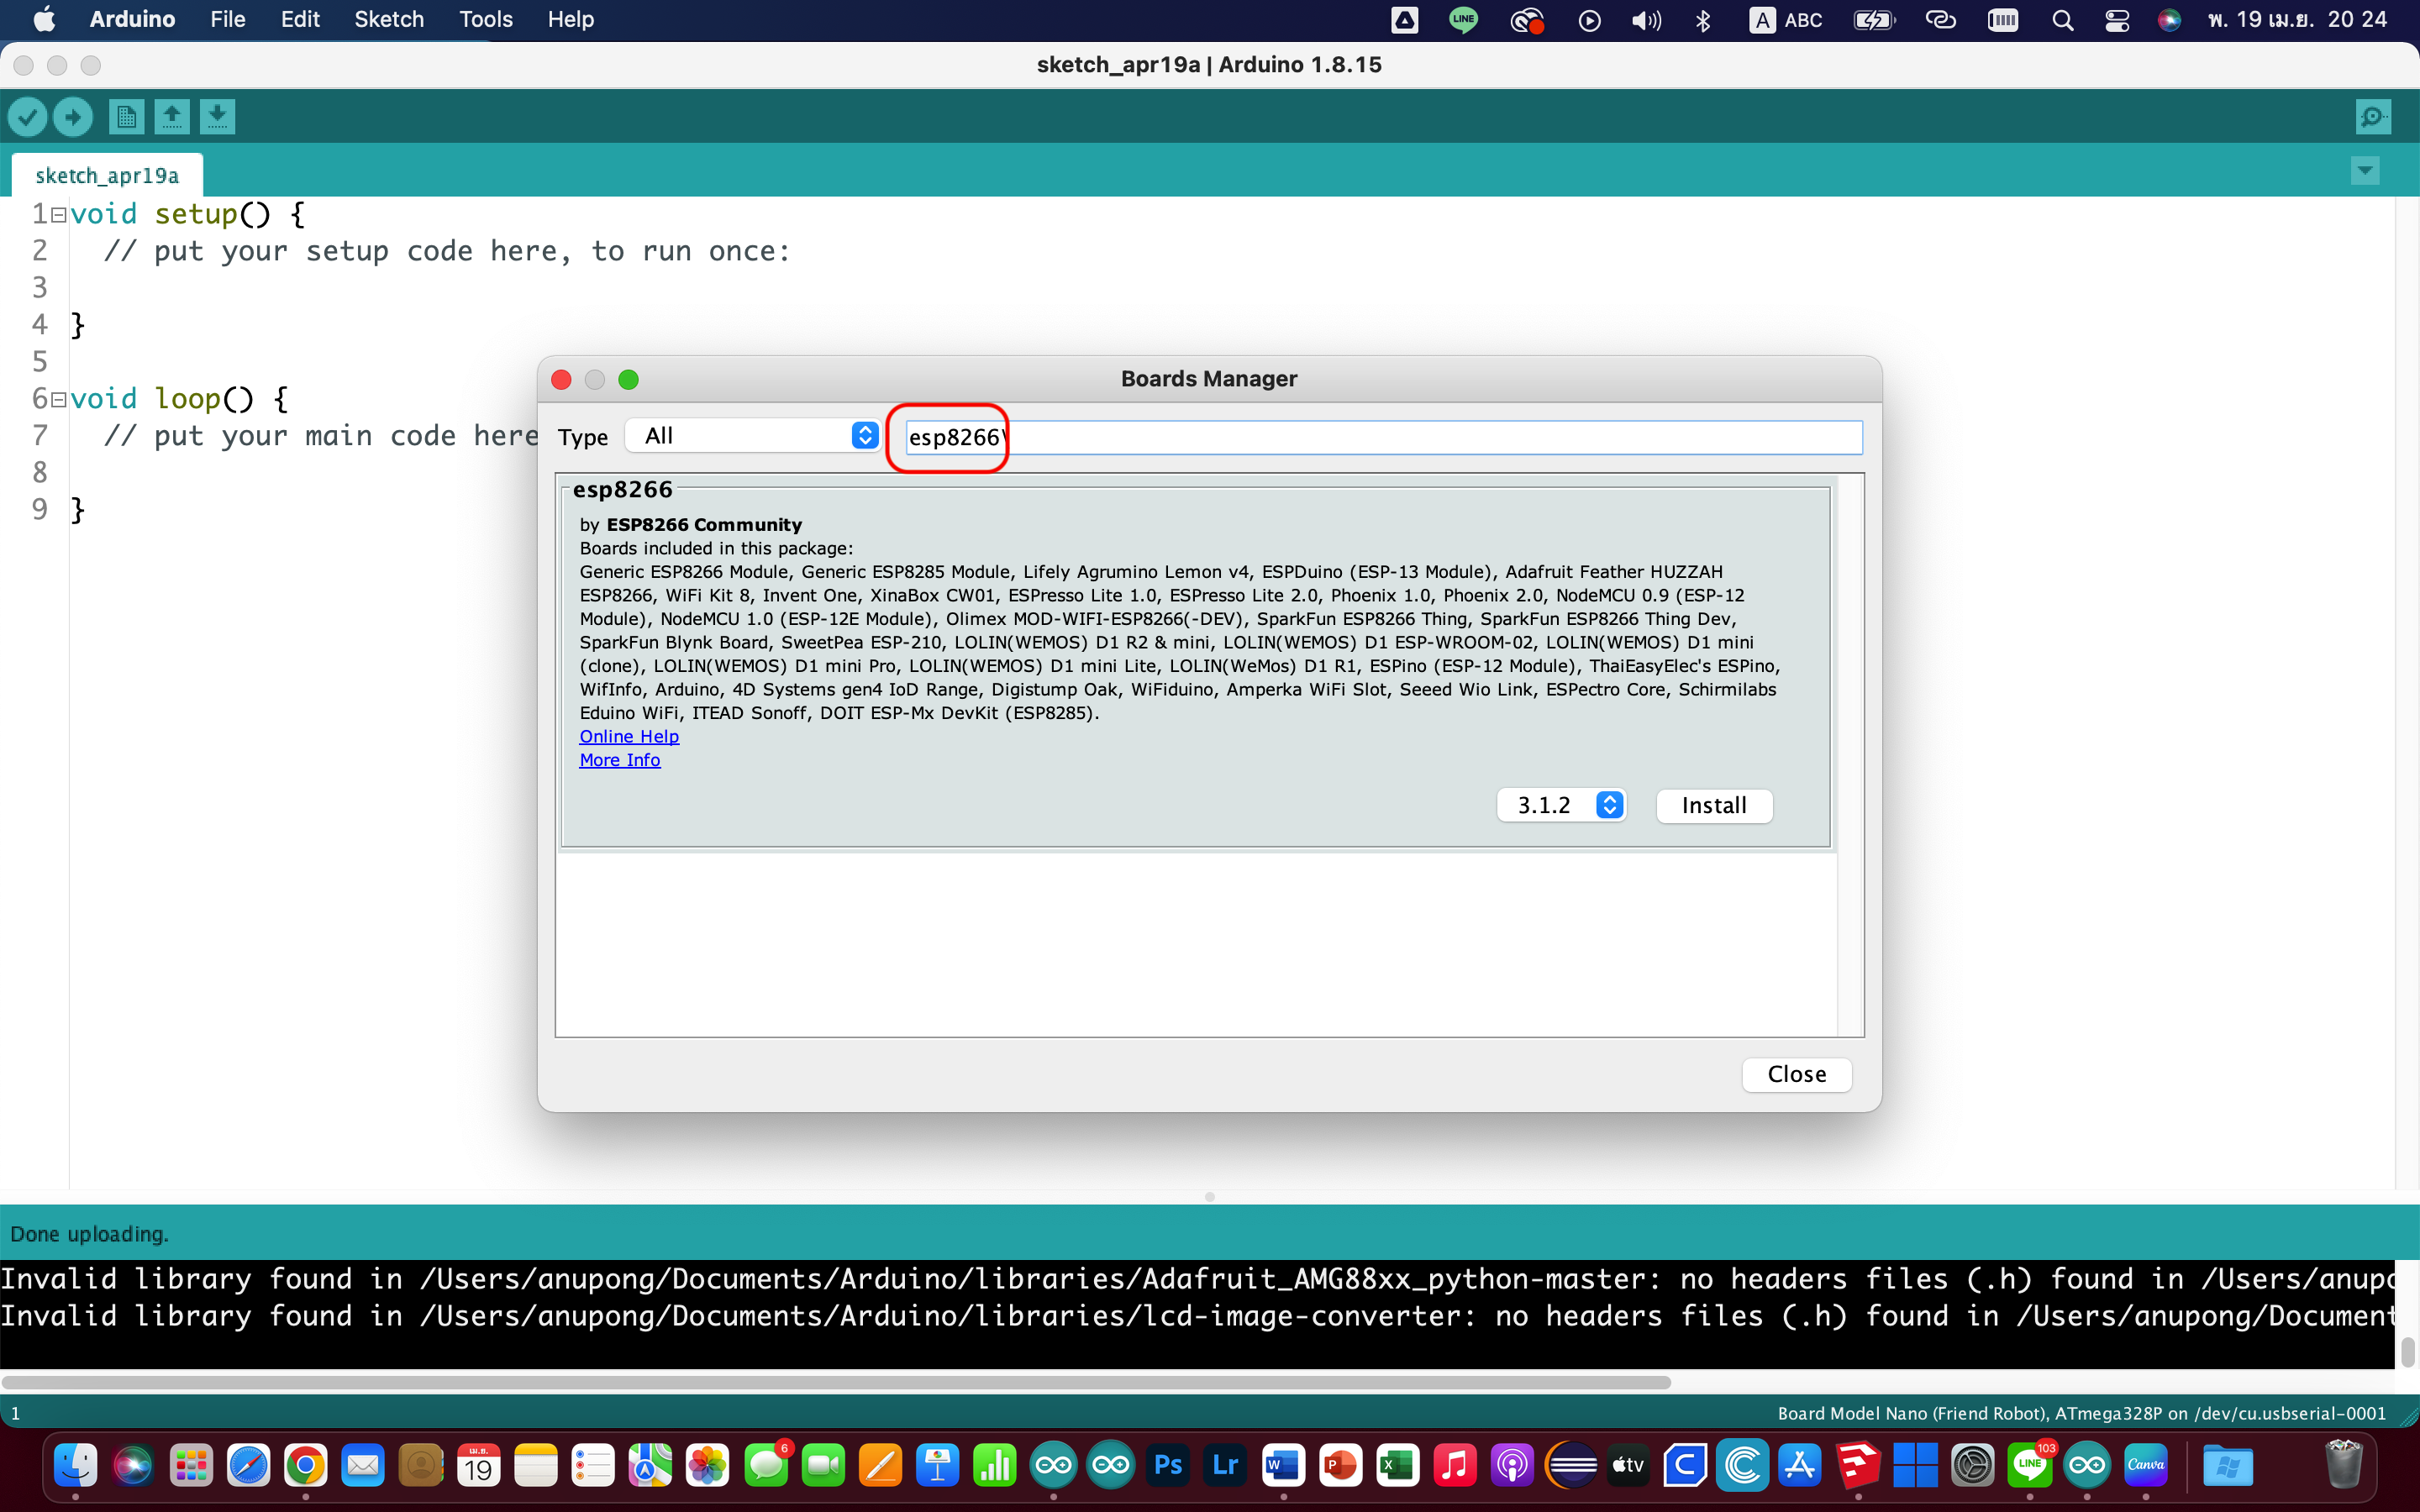Click the esp8266 package title
Image resolution: width=2420 pixels, height=1512 pixels.
pos(622,489)
